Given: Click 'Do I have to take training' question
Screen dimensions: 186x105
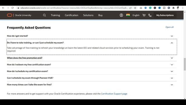Looking at the screenshot, I should coord(35,43).
